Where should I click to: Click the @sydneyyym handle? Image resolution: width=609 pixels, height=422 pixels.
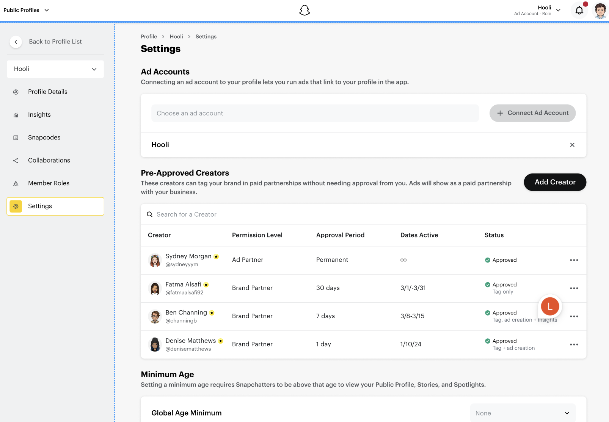coord(182,264)
